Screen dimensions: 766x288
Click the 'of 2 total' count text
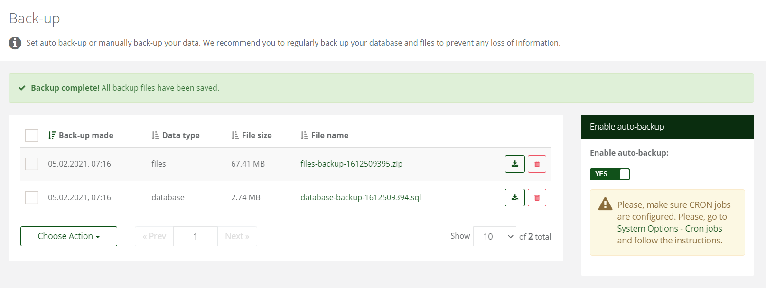[535, 236]
